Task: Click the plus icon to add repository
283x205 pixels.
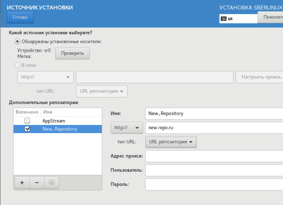Action: 22,182
